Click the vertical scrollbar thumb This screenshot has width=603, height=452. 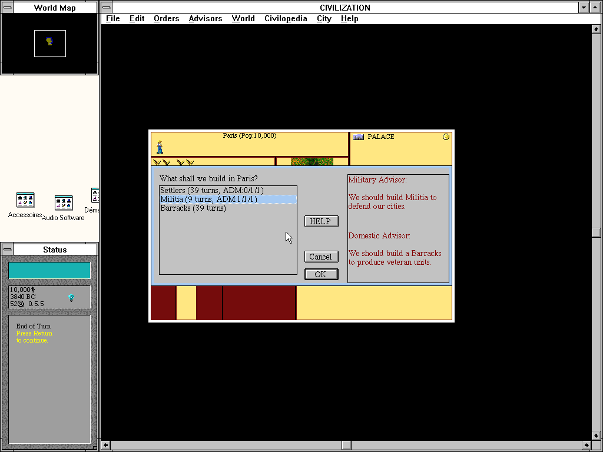596,232
